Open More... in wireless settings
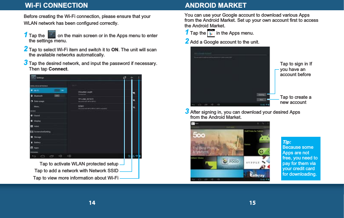This screenshot has width=344, height=218. 48,106
